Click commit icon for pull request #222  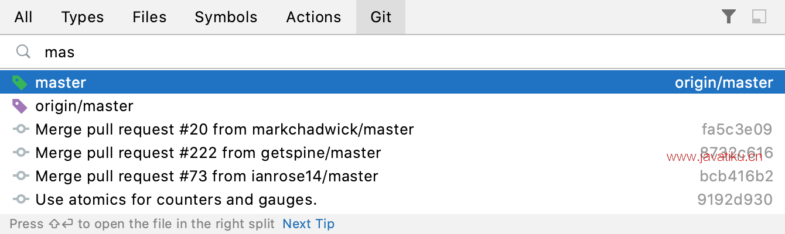[21, 153]
